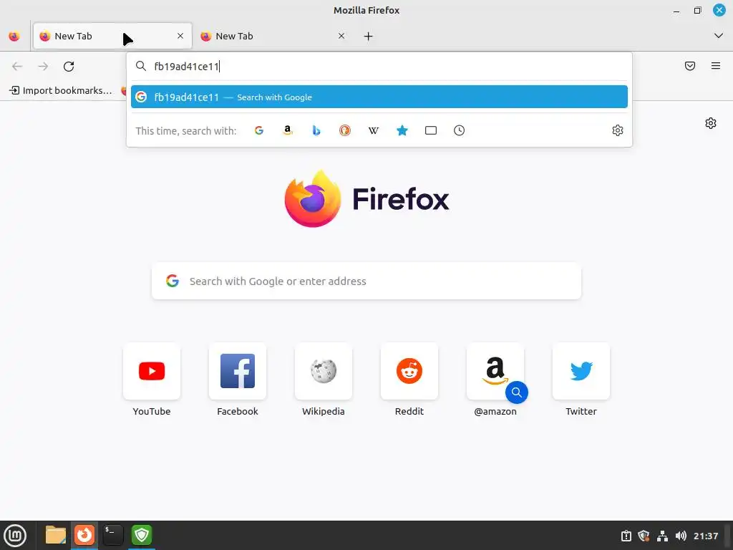The width and height of the screenshot is (733, 550).
Task: Click the notifications tray icon
Action: [626, 536]
